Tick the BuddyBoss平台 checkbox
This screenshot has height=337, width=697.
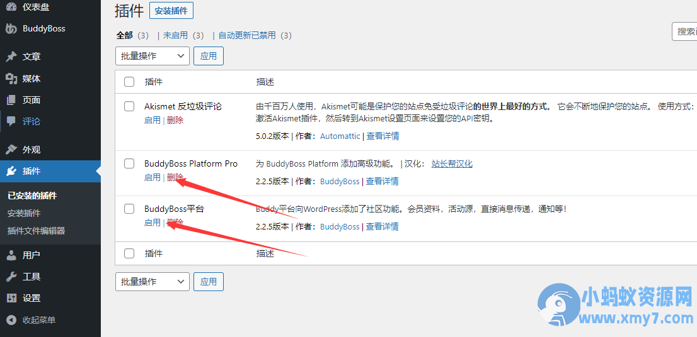tap(129, 209)
